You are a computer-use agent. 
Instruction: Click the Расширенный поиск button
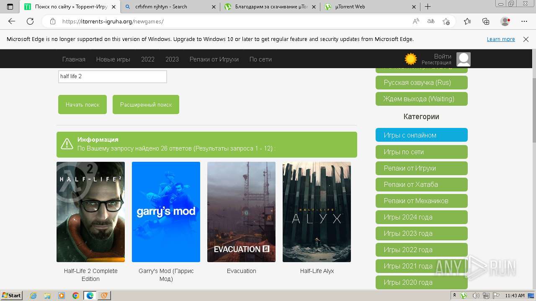pos(146,105)
